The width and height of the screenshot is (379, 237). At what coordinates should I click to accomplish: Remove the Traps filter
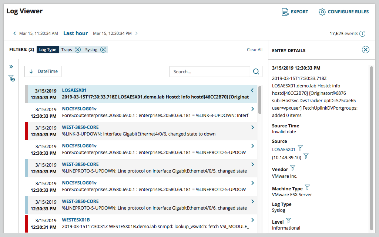coord(77,50)
